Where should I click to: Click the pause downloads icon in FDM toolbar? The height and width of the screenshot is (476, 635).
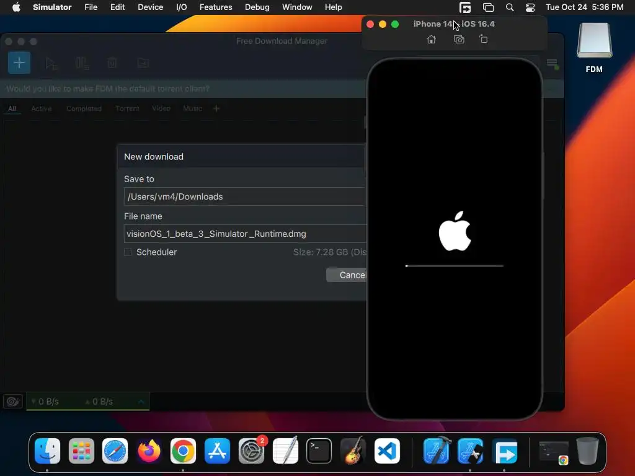82,64
